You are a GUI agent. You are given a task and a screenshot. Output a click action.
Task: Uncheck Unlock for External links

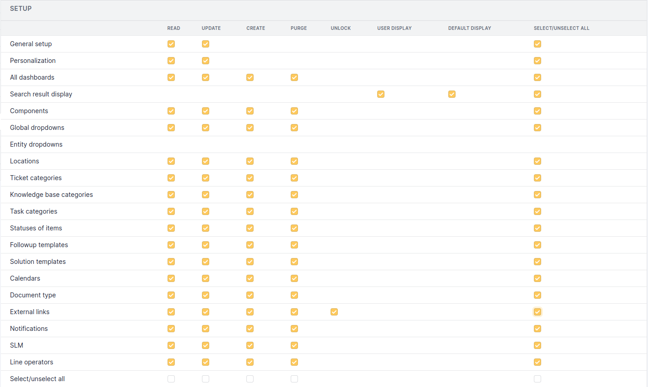pos(334,312)
